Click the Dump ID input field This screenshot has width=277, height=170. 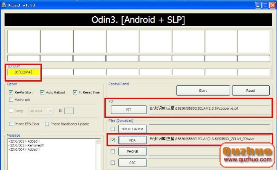point(69,111)
